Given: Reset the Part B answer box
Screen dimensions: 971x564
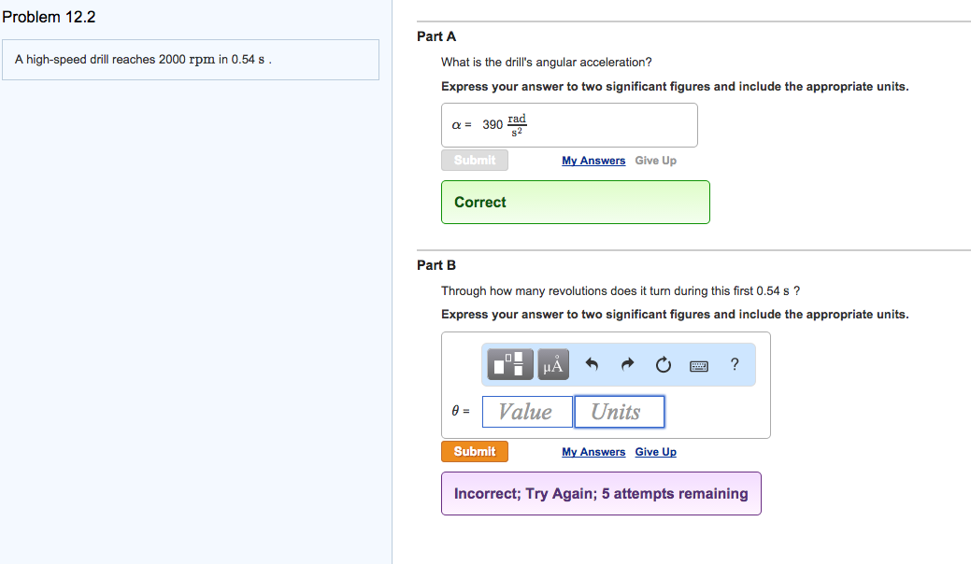Looking at the screenshot, I should (x=664, y=365).
